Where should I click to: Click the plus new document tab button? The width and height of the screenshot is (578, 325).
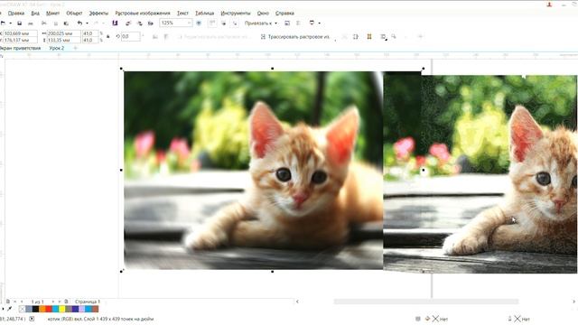[75, 48]
